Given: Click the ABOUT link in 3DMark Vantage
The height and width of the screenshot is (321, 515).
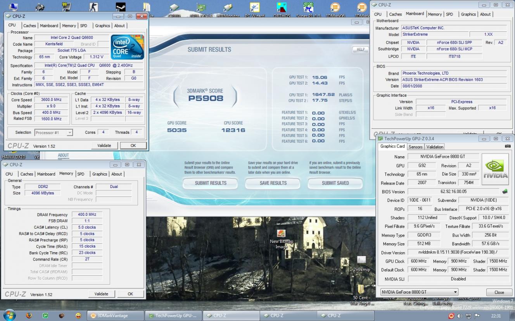Looking at the screenshot, I should coord(63,155).
